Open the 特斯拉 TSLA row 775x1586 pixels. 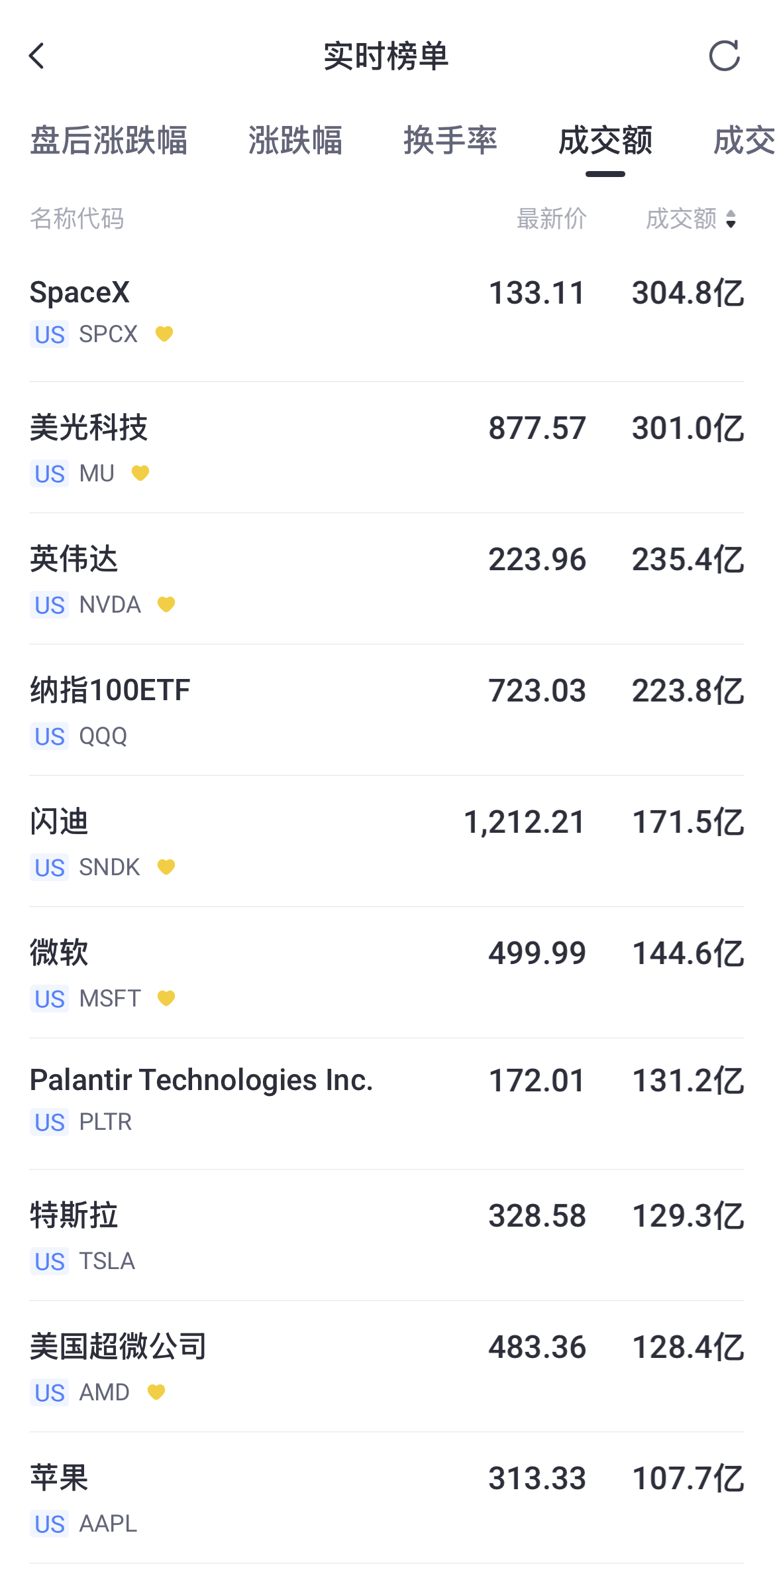(387, 1236)
